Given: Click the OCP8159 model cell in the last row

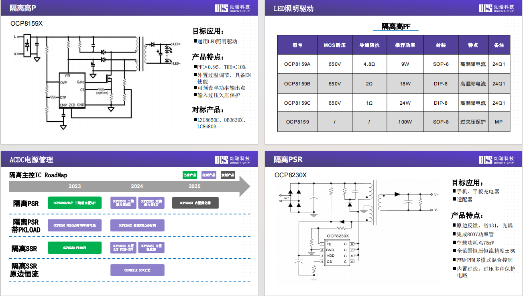Looking at the screenshot, I should (x=297, y=122).
